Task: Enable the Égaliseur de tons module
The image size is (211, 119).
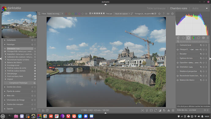Action: 178,58
